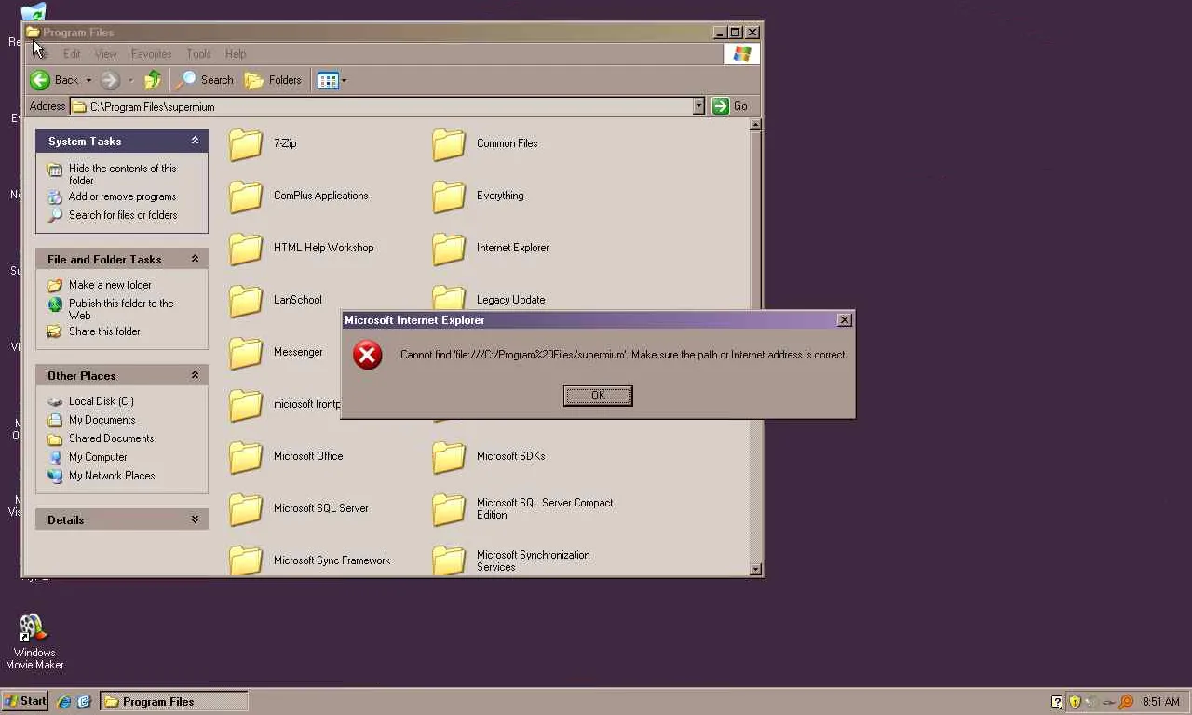The width and height of the screenshot is (1192, 715).
Task: Go to Local Disk (C:) in Other Places
Action: click(x=102, y=401)
